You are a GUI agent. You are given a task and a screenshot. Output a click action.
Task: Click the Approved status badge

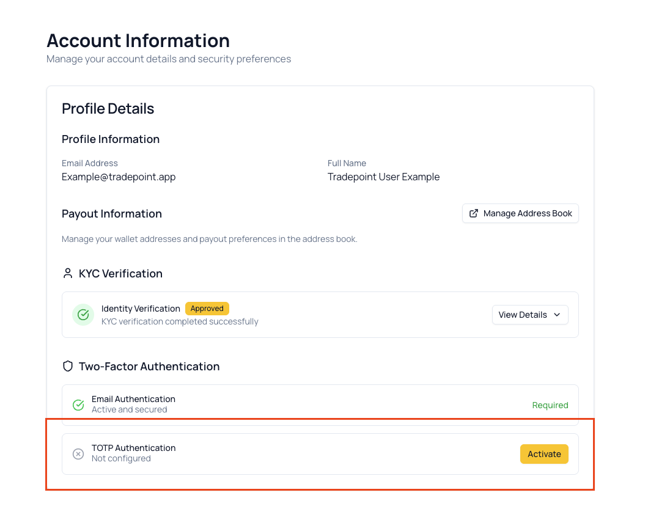click(207, 308)
